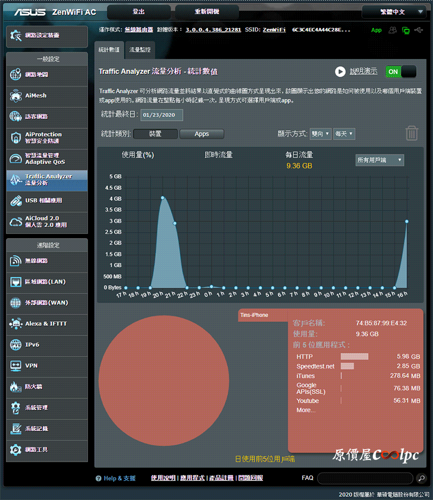433x500 pixels.
Task: Click the HTTP usage bar
Action: (355, 357)
